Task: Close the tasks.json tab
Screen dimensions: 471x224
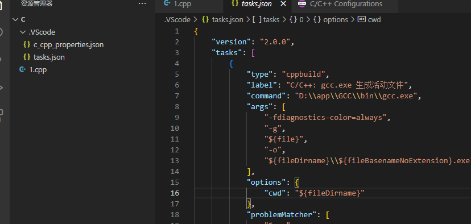Action: [283, 3]
